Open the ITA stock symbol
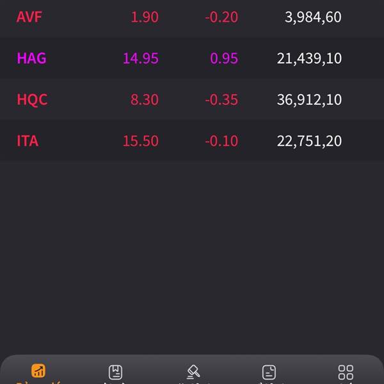This screenshot has height=384, width=384. click(28, 141)
